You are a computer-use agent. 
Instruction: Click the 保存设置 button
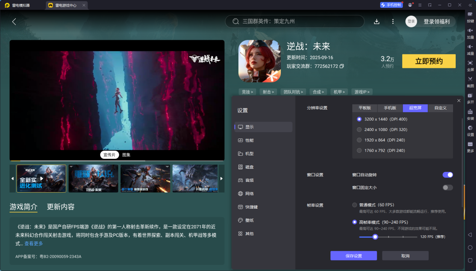tap(353, 256)
